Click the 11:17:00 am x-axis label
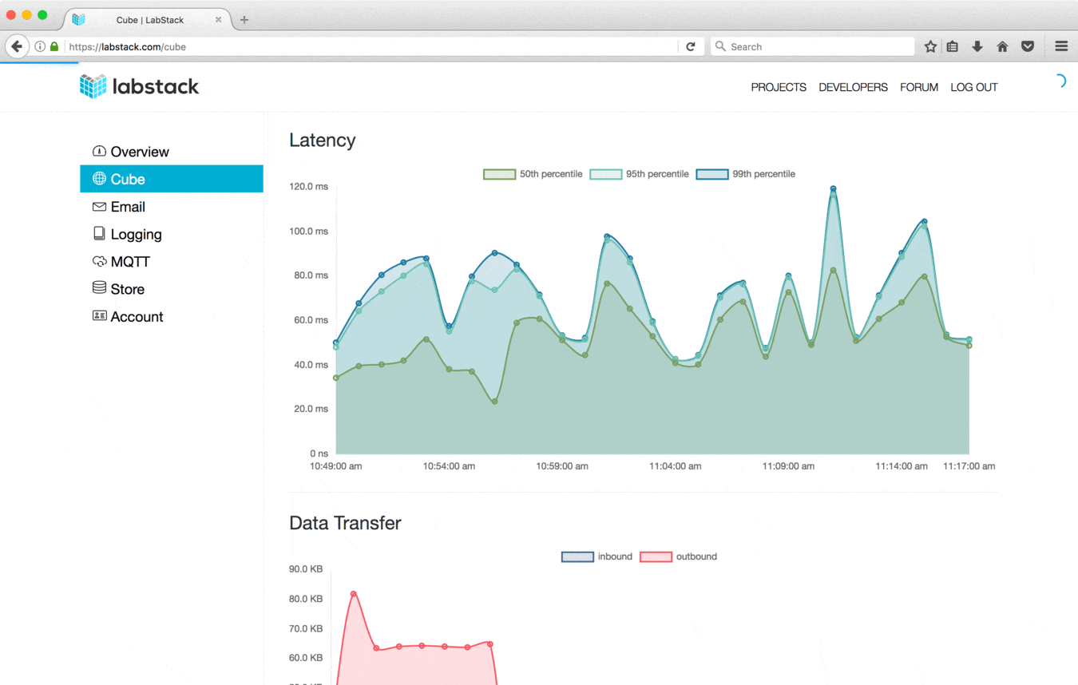Screen dimensions: 1078x685 969,466
